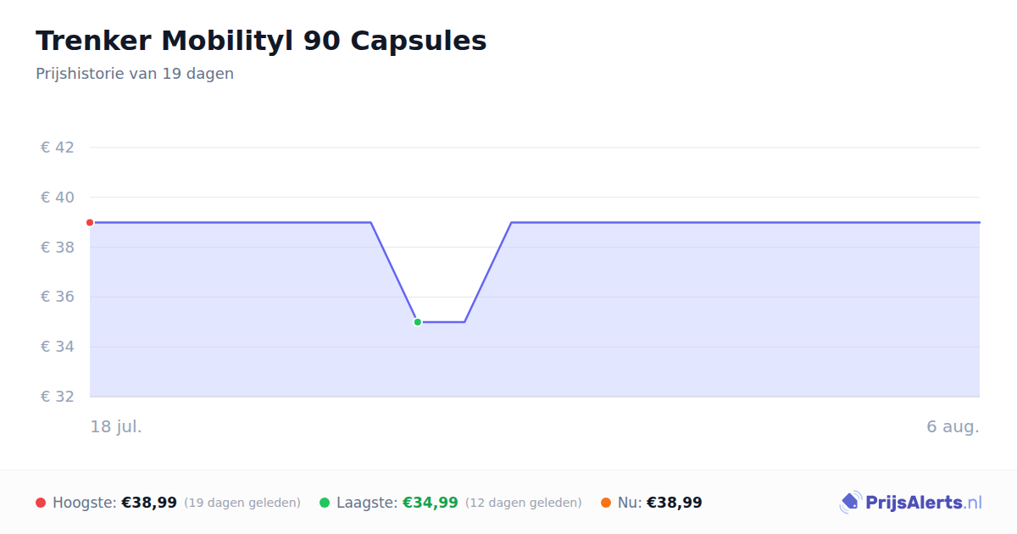
Task: Click the orange legend dot beside Nu
Action: [x=606, y=503]
